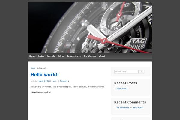Click the watch header banner image
Viewport: 180px width, 120px height.
[90, 27]
